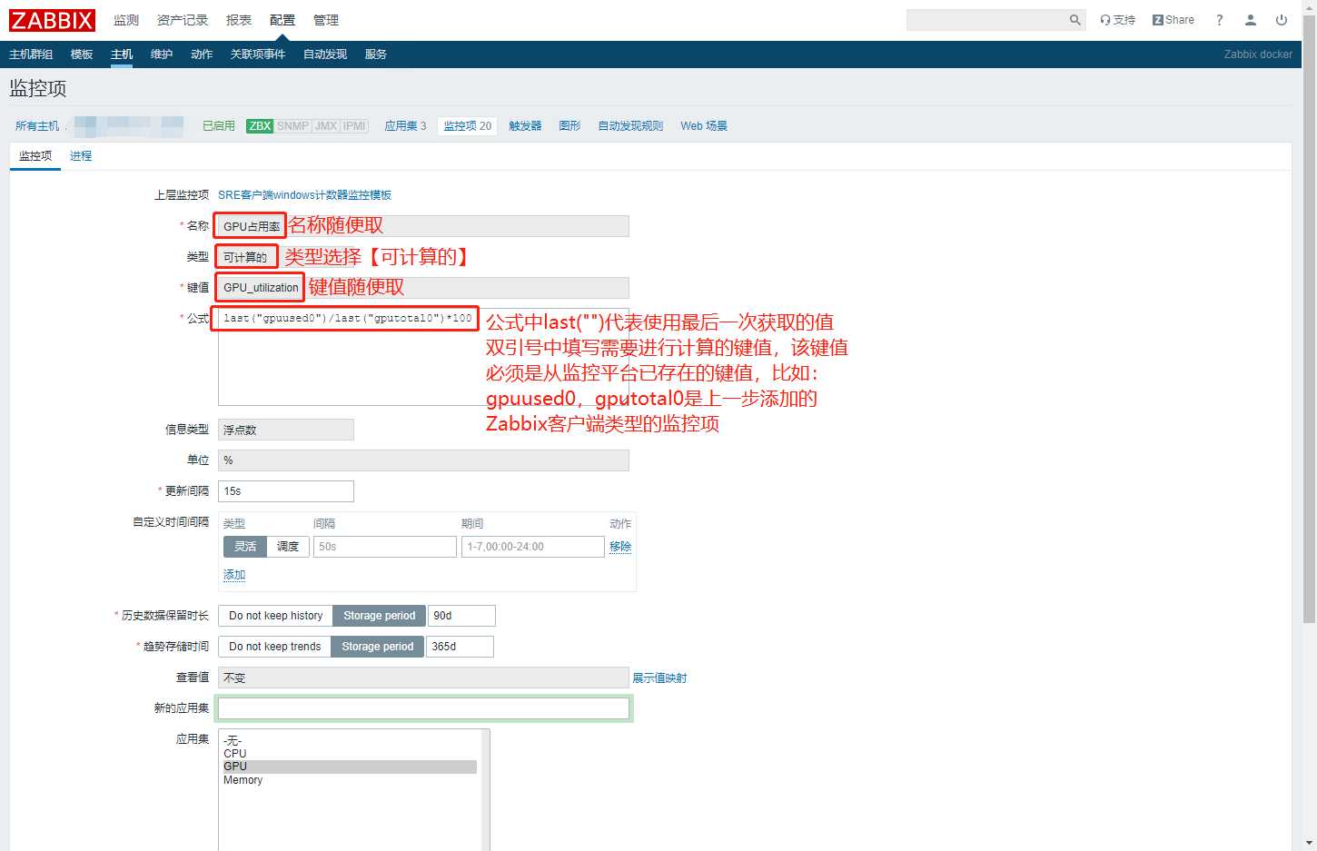Click the IPMI availability badge
This screenshot has width=1317, height=851.
tap(354, 126)
